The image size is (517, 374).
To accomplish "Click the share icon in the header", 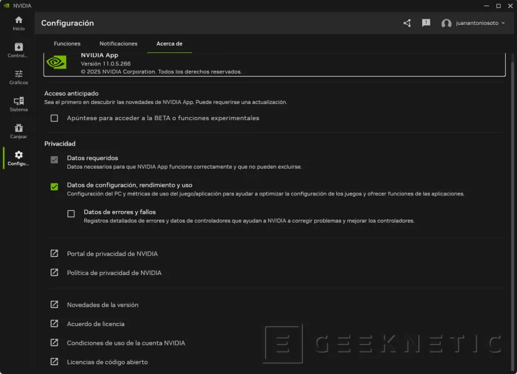I will pyautogui.click(x=407, y=23).
